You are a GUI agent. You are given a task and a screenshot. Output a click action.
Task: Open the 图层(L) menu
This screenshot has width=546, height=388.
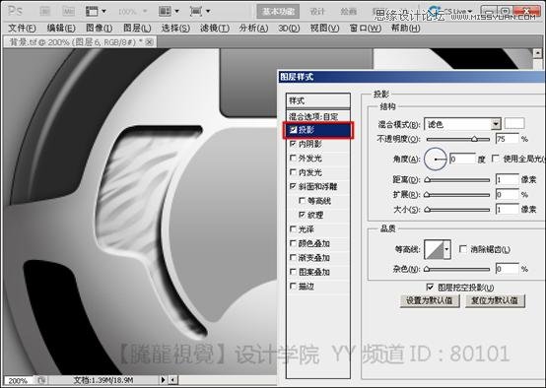137,29
